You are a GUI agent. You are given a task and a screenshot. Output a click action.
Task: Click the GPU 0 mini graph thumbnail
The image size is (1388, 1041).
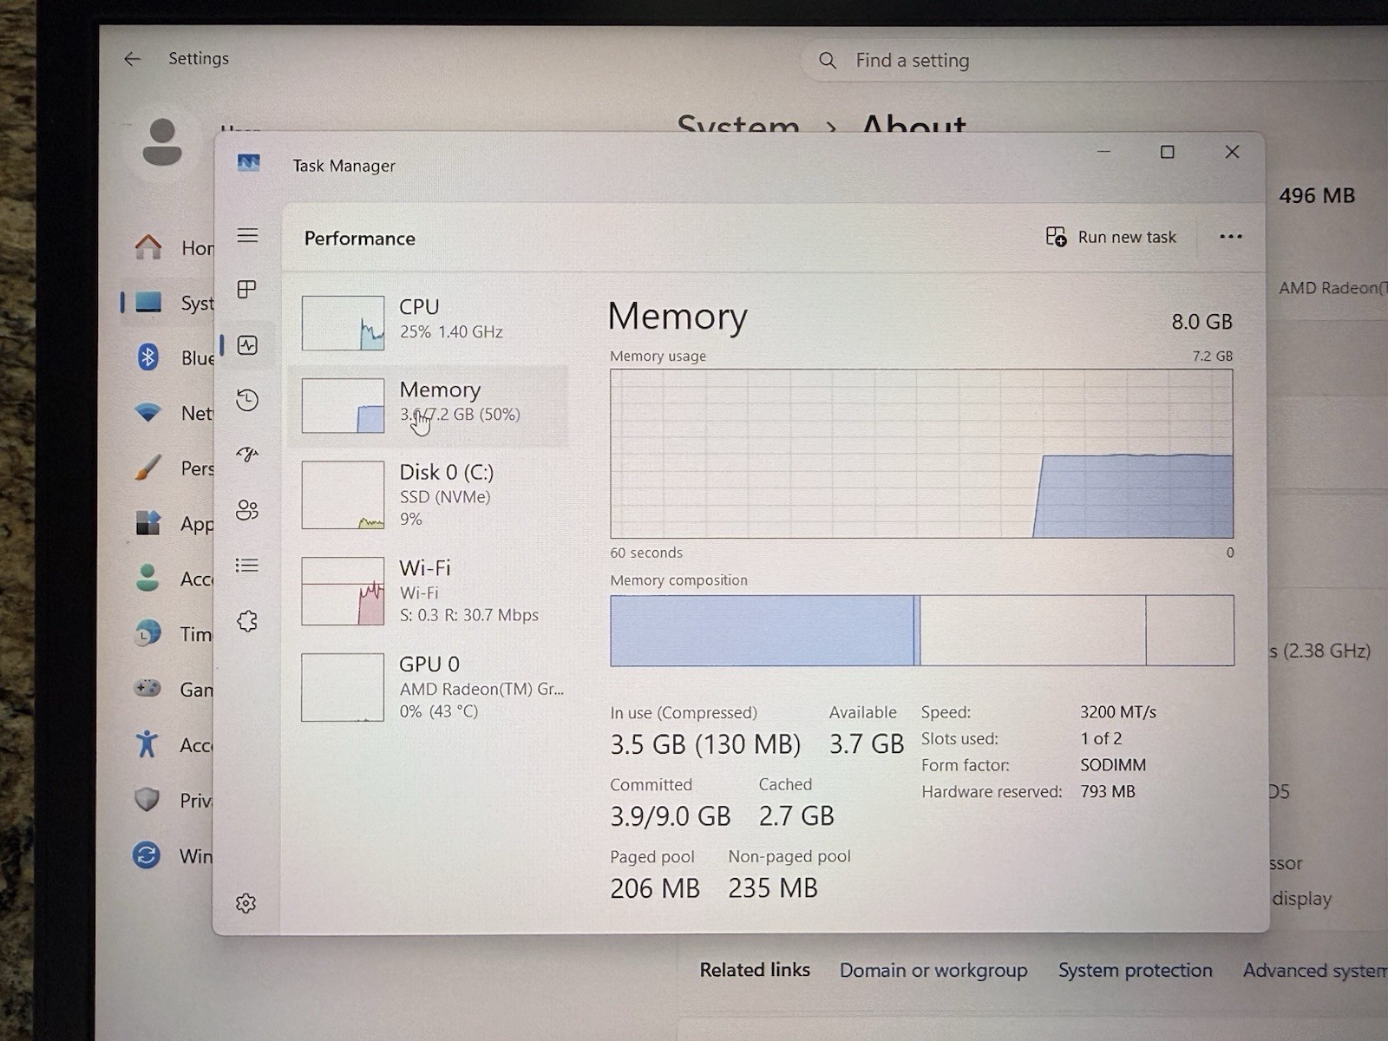(x=343, y=687)
